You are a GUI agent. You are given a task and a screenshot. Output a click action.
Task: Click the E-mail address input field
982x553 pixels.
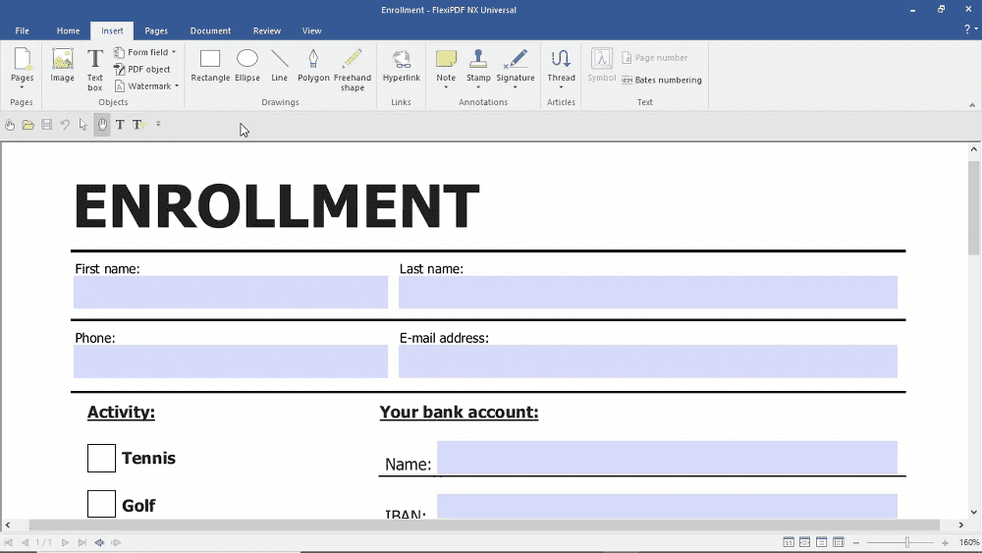(x=648, y=361)
